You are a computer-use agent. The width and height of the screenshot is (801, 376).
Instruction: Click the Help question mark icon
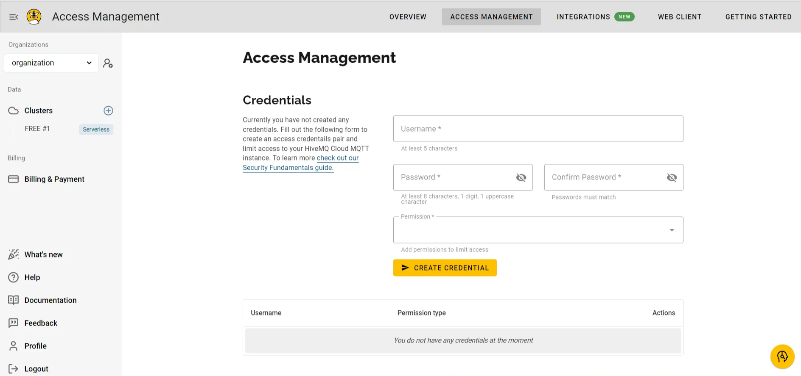14,277
